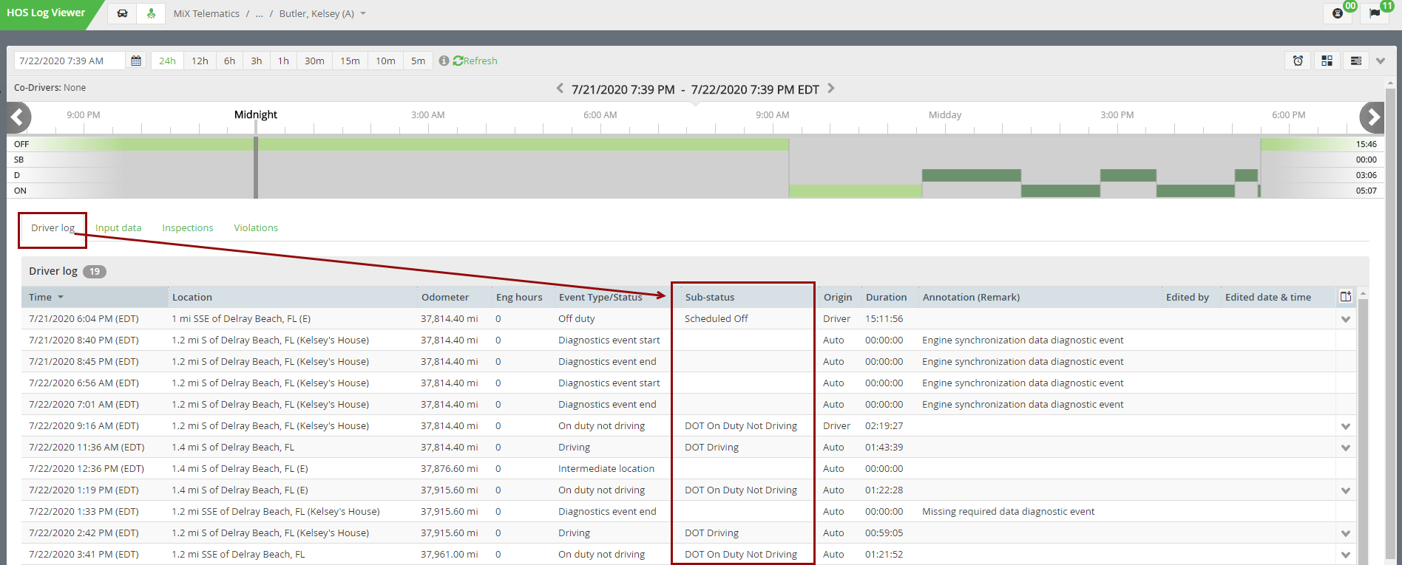Select the 12h zoom range
1402x565 pixels.
200,61
